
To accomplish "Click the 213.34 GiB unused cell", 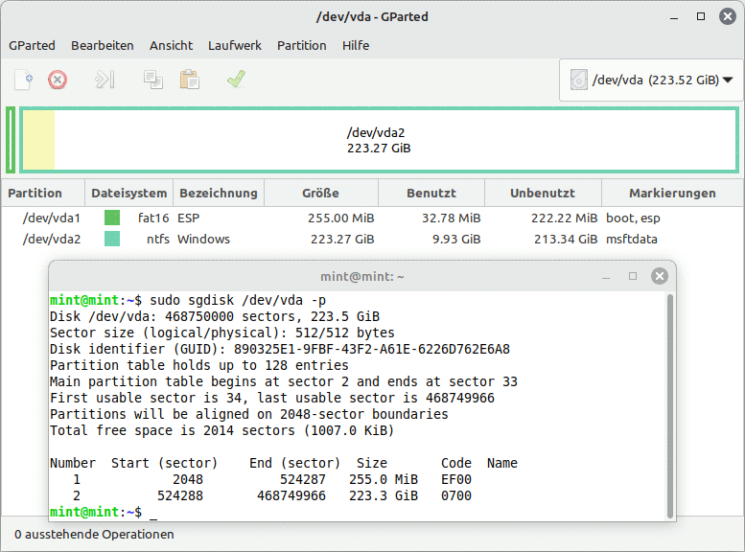I will pos(566,239).
